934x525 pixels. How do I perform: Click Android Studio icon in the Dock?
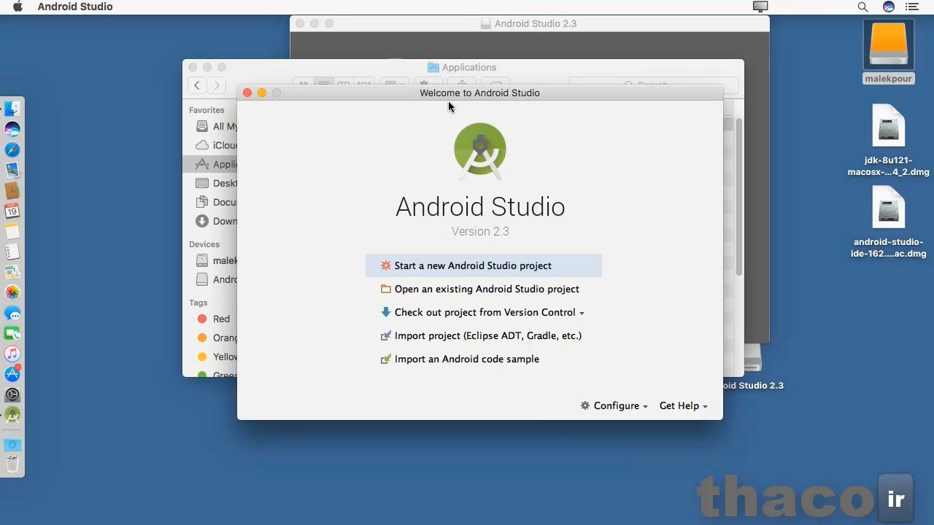pyautogui.click(x=12, y=415)
